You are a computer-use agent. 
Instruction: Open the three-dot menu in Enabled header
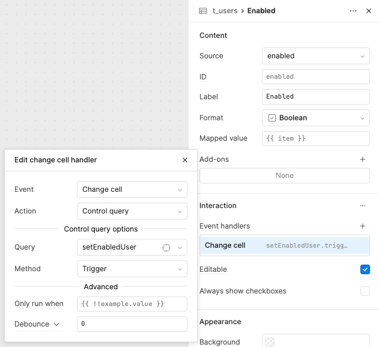353,11
